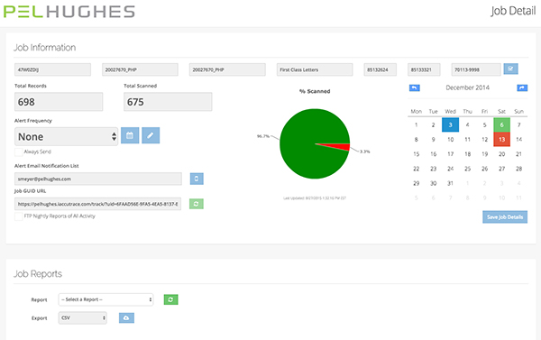Expand the Select a Report dropdown
The image size is (541, 340).
click(105, 299)
